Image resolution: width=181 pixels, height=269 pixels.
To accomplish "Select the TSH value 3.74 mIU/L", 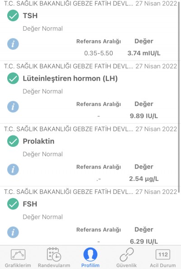I will pyautogui.click(x=144, y=53).
